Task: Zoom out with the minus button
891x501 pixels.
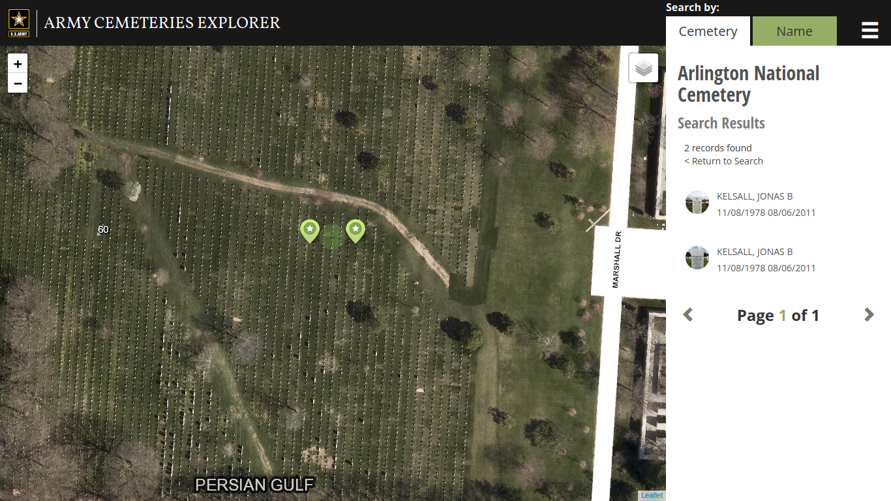Action: click(x=18, y=83)
